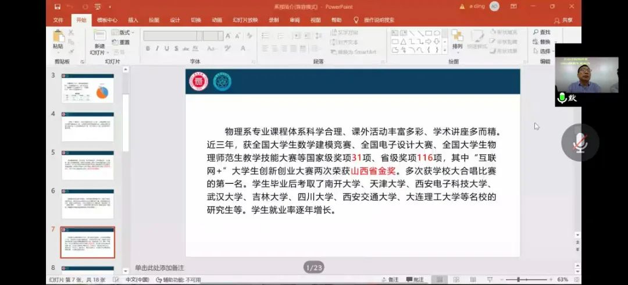This screenshot has width=628, height=285.
Task: Toggle Underline formatting button
Action: 167,49
